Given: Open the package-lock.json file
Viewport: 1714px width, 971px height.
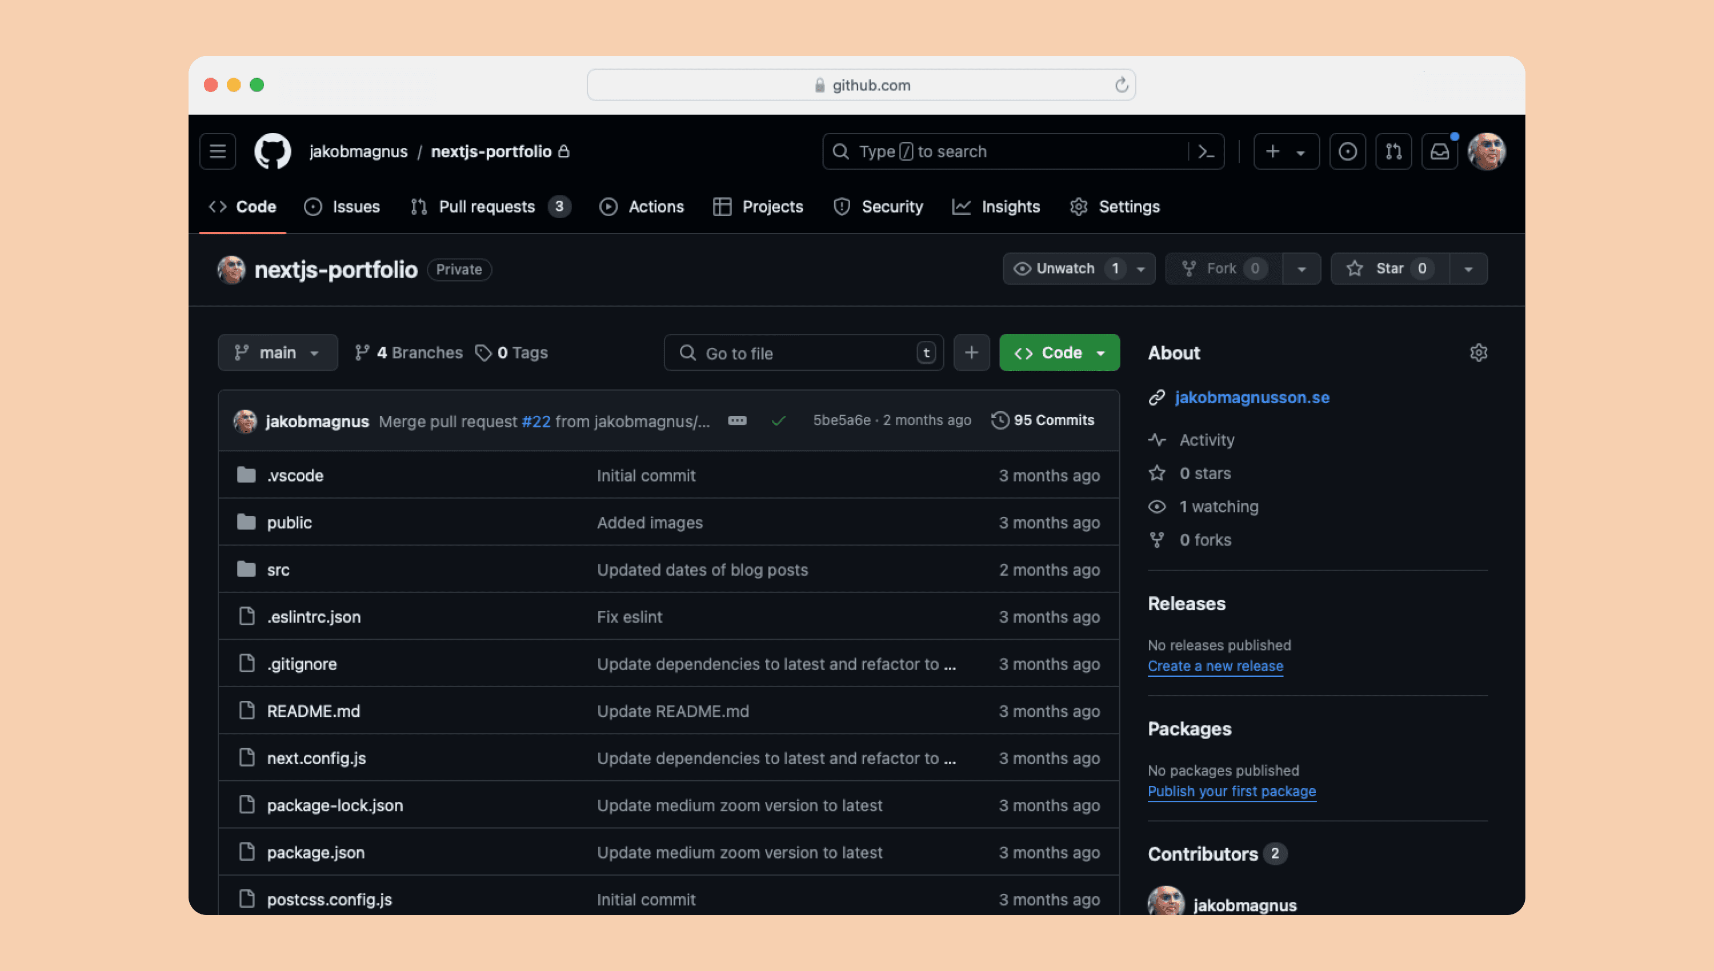Looking at the screenshot, I should 335,805.
